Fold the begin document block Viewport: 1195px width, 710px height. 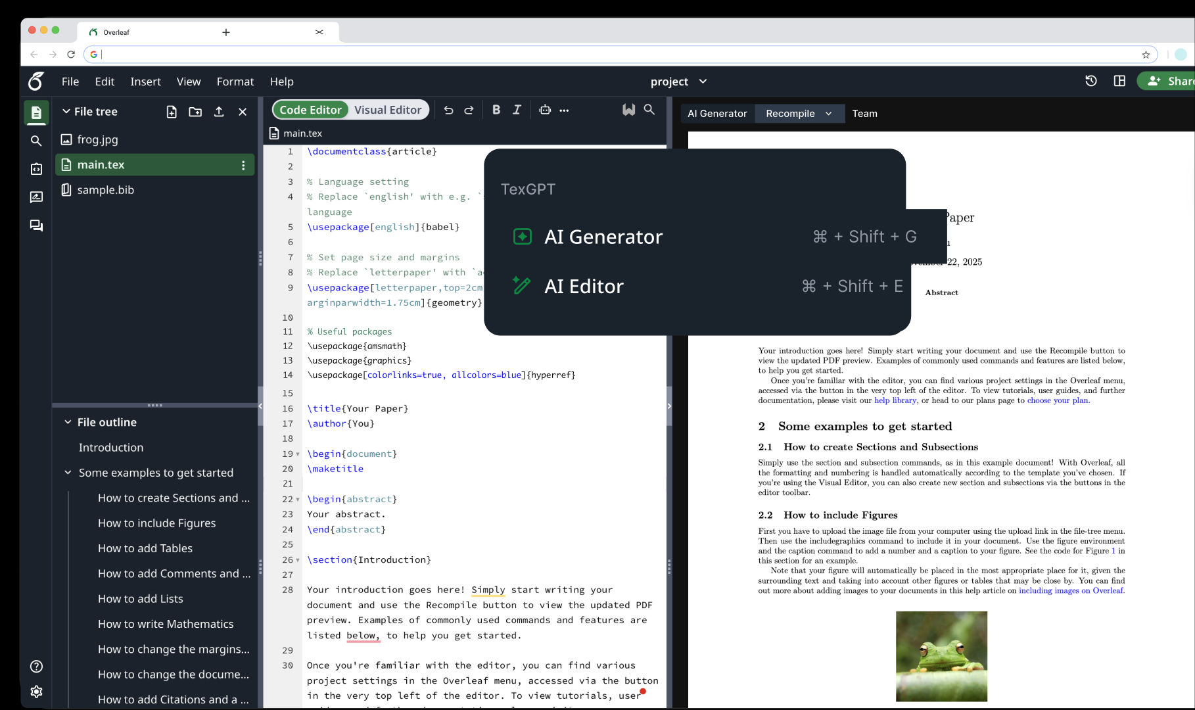coord(298,454)
